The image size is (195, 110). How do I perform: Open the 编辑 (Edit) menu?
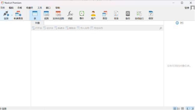click(11, 8)
